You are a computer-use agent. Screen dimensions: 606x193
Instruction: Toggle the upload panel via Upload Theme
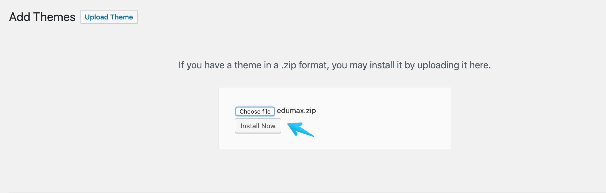point(109,17)
